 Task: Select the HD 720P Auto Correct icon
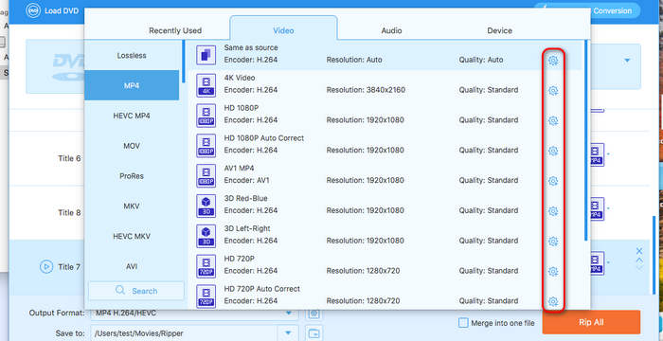point(206,296)
